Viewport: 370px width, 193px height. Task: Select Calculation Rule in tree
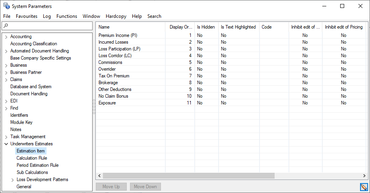click(x=32, y=158)
